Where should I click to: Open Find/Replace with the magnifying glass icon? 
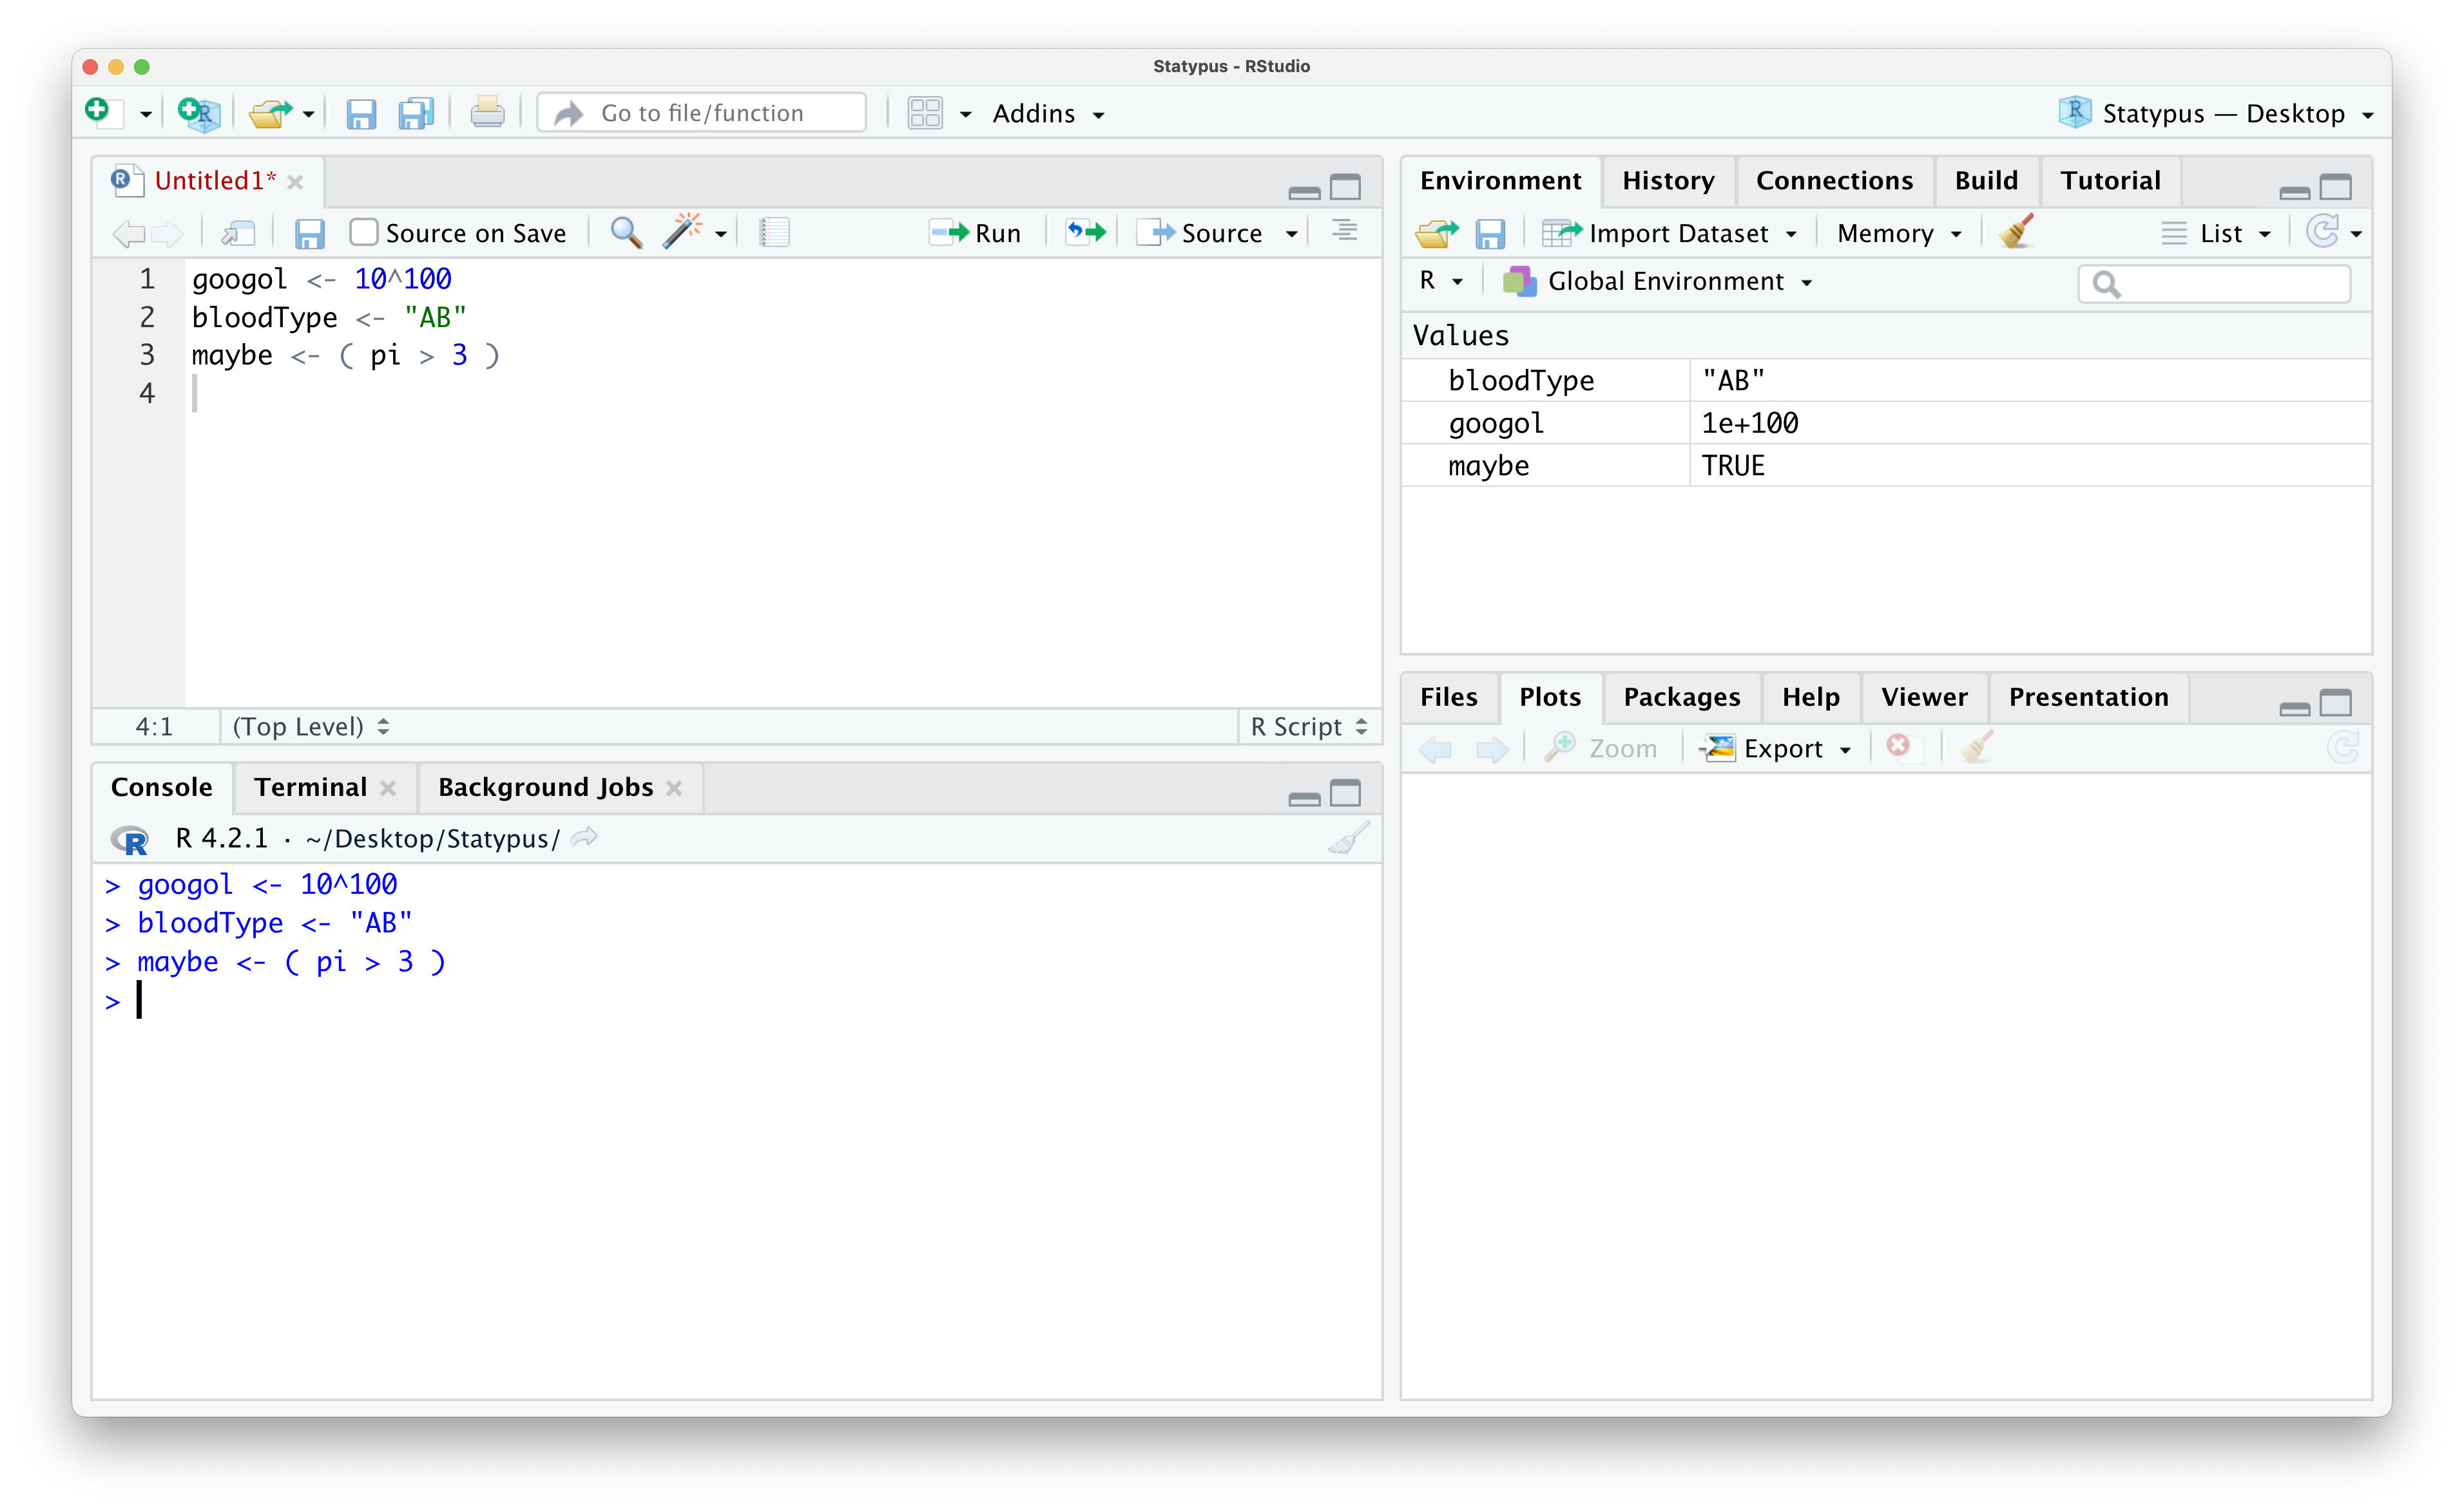pyautogui.click(x=625, y=232)
